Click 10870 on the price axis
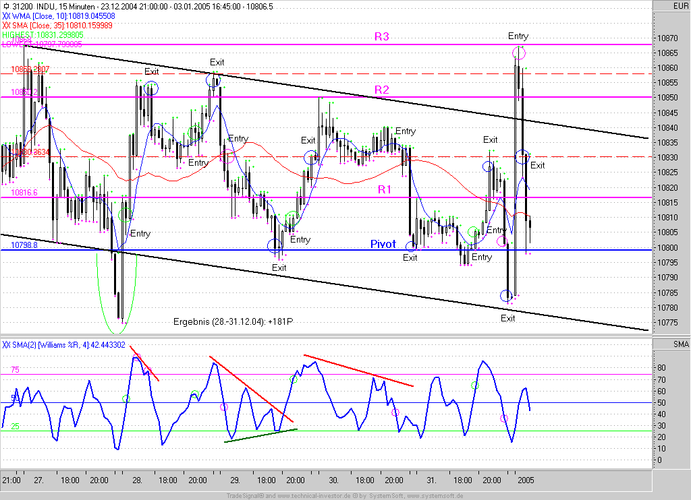Image resolution: width=691 pixels, height=500 pixels. [667, 38]
